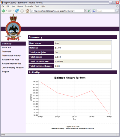Screen dimensions: 120x137
Task: Click the Logout link
Action: pyautogui.click(x=5, y=72)
